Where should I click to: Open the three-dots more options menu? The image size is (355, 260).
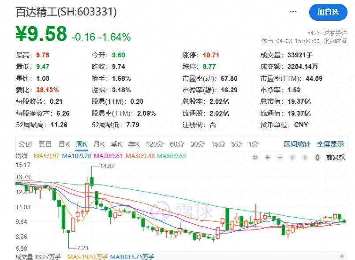coord(293,11)
